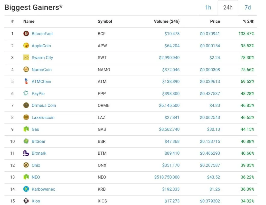The image size is (266, 205).
Task: Open the Ormeus Coin page link
Action: [44, 105]
